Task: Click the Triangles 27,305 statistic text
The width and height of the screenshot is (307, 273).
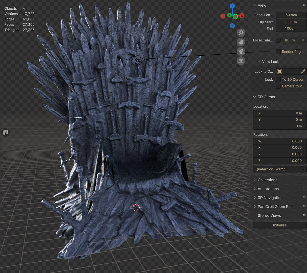Action: tap(19, 30)
